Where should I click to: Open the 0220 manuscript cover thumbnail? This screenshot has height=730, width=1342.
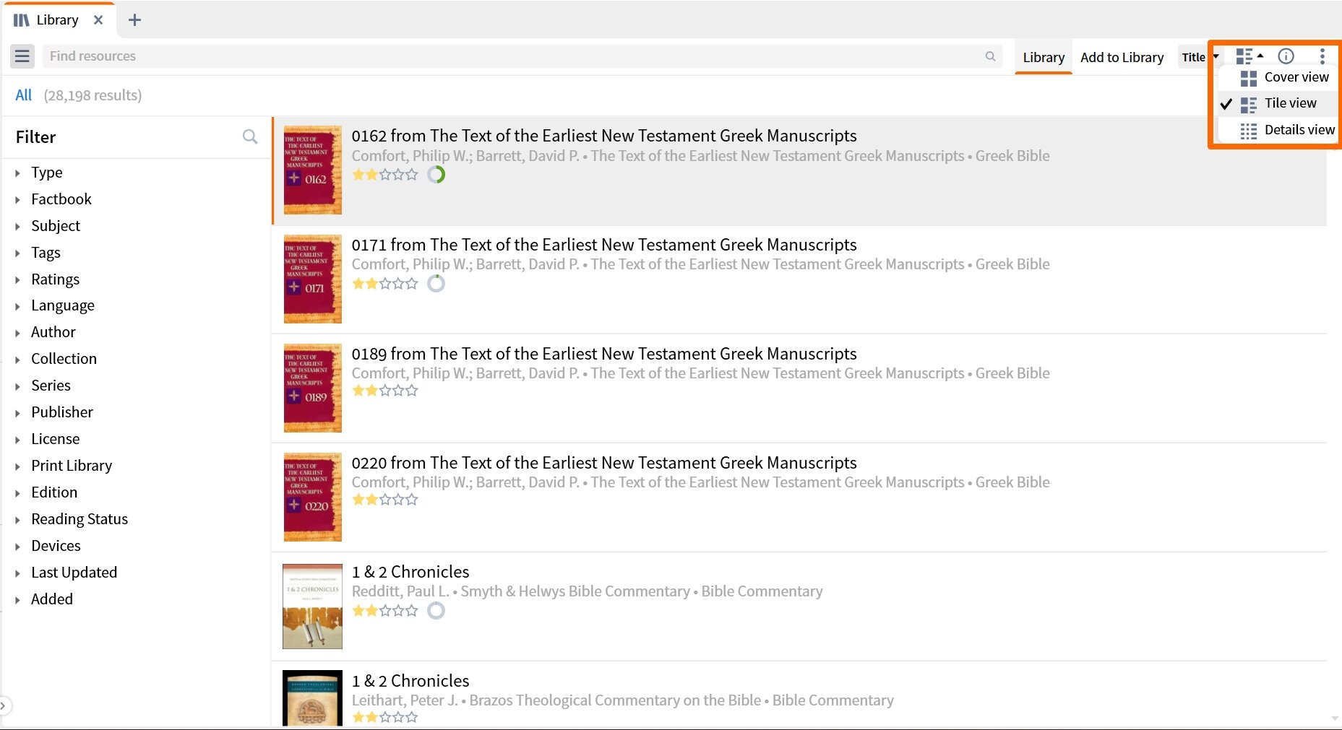(x=312, y=497)
